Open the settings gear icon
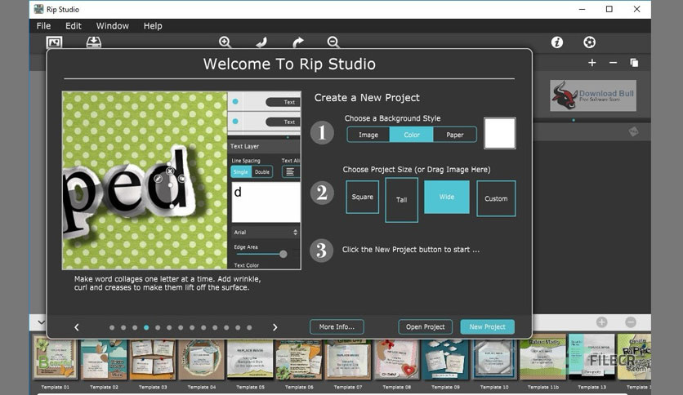The image size is (683, 395). 589,42
